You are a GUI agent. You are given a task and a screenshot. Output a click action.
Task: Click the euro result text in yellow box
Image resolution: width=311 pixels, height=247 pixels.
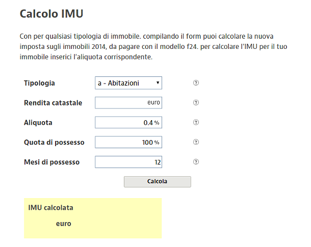(x=64, y=224)
